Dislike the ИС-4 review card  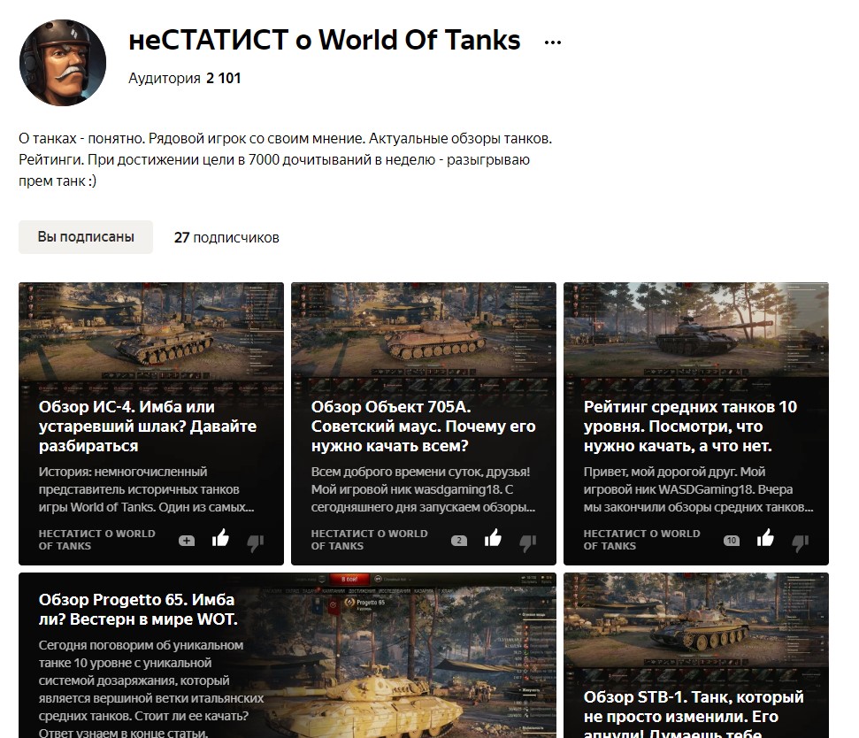256,542
